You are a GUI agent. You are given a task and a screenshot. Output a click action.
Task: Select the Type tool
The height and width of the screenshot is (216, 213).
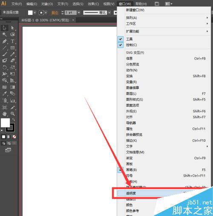12,41
